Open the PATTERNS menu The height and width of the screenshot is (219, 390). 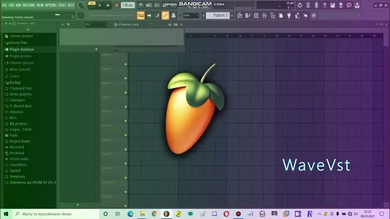point(29,5)
